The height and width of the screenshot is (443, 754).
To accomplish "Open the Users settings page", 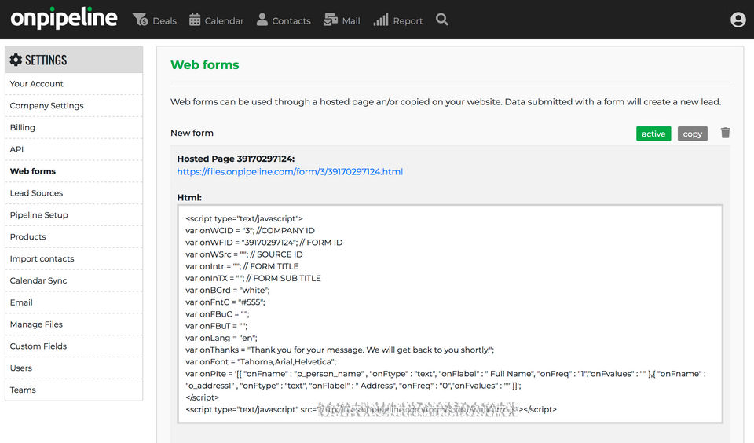I will [21, 368].
